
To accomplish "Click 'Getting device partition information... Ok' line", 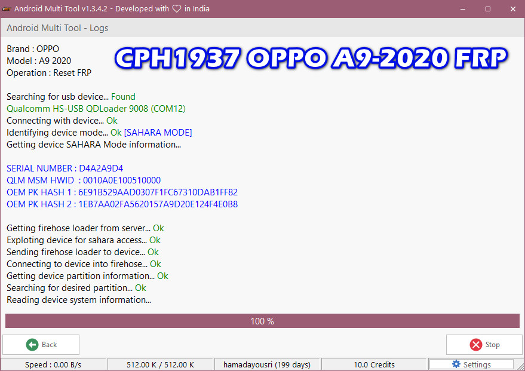I will click(87, 276).
